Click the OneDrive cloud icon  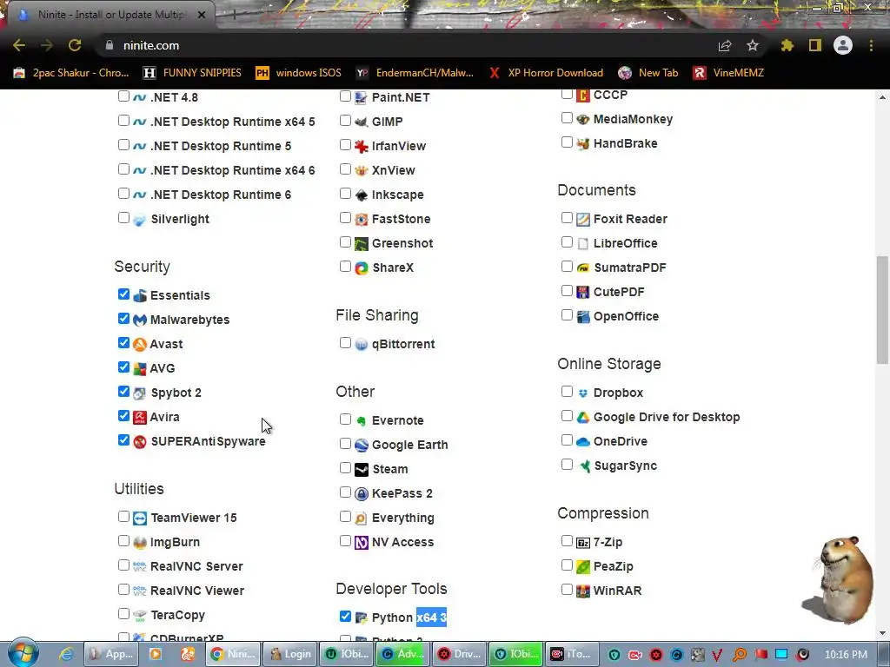(x=583, y=442)
